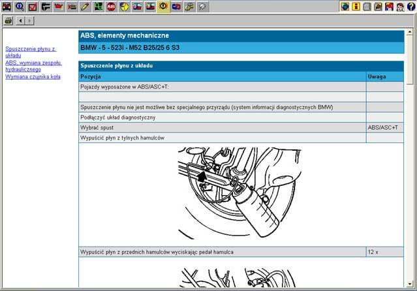417x291 pixels.
Task: Click the 'Pozycja' column header
Action: [223, 76]
